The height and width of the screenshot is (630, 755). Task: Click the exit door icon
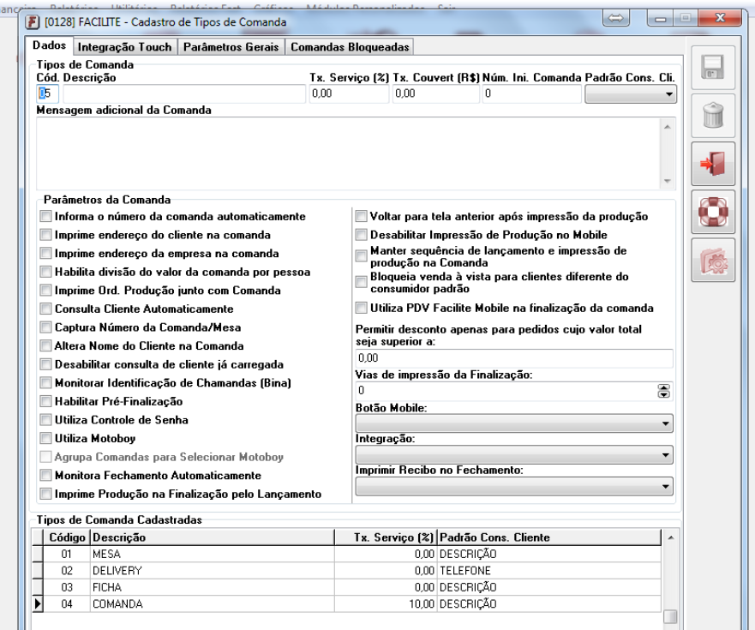(x=713, y=164)
